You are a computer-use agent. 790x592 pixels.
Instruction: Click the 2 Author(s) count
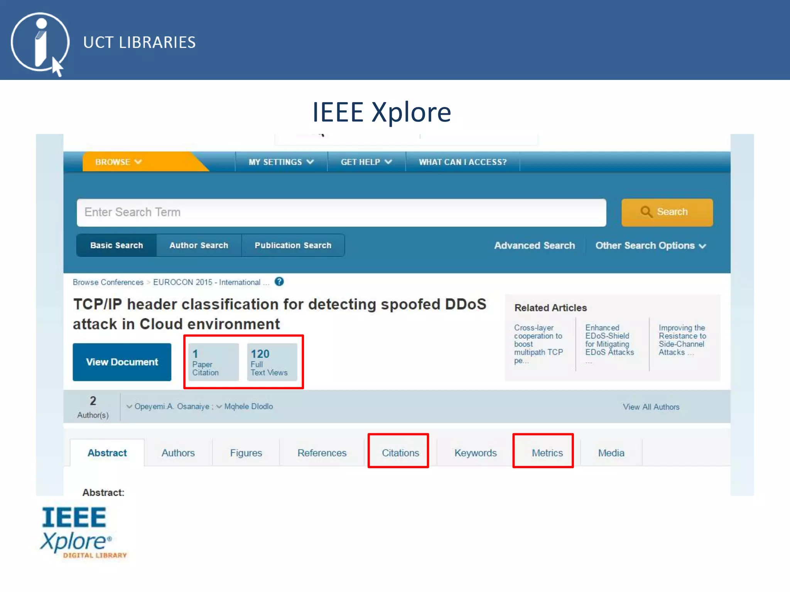coord(93,407)
